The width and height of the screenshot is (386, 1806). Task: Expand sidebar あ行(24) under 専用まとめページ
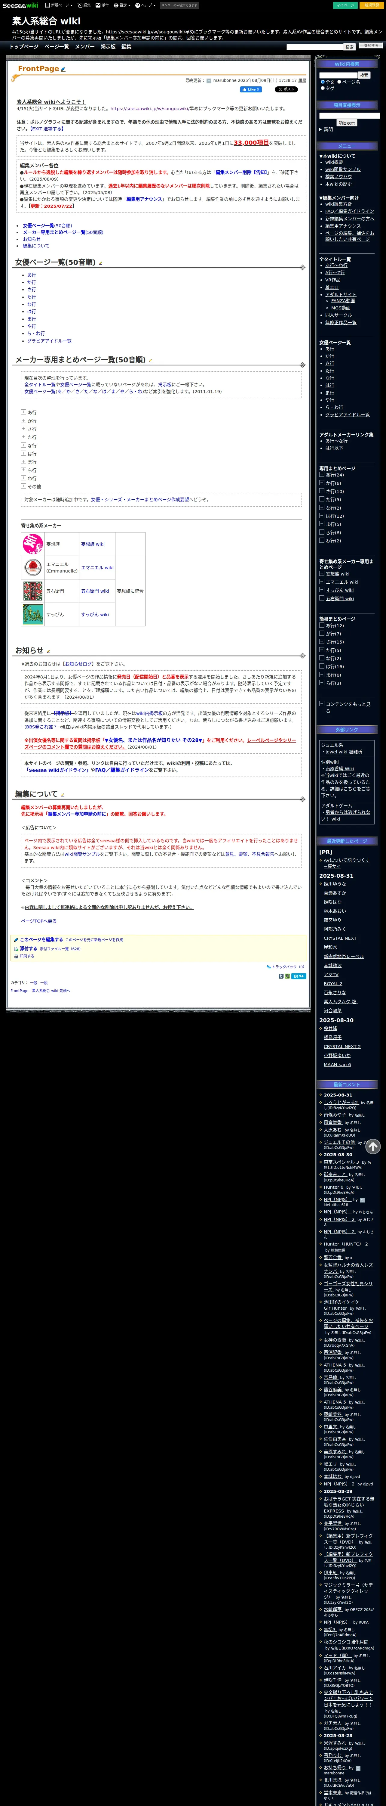(x=322, y=475)
